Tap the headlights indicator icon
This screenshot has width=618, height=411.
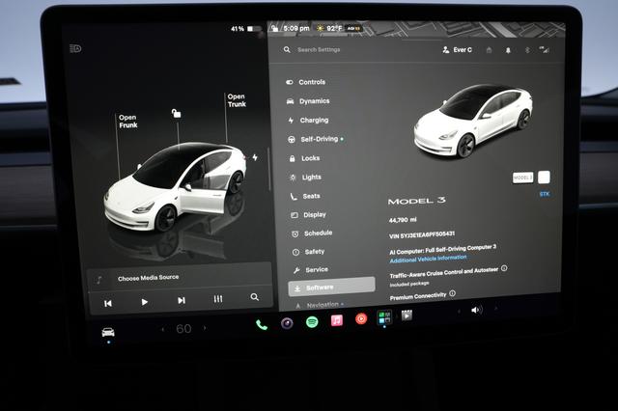point(75,48)
